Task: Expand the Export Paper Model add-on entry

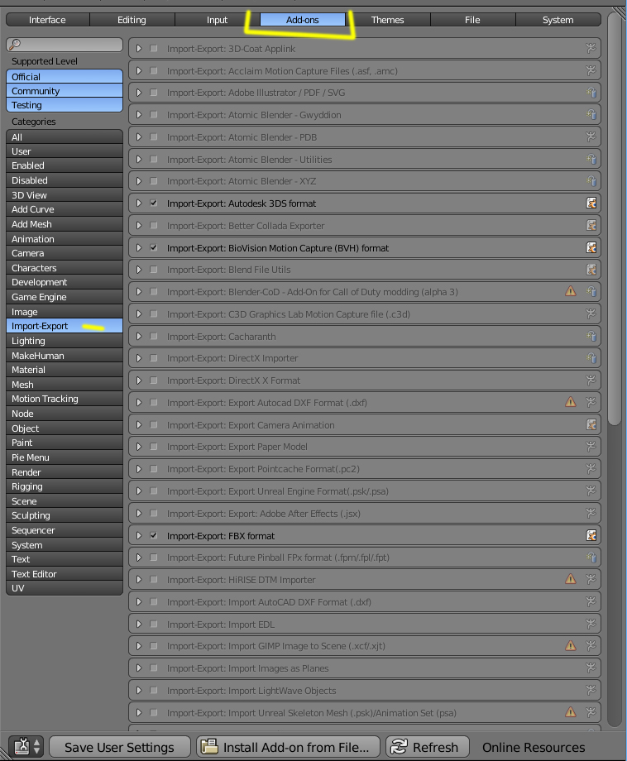Action: 139,447
